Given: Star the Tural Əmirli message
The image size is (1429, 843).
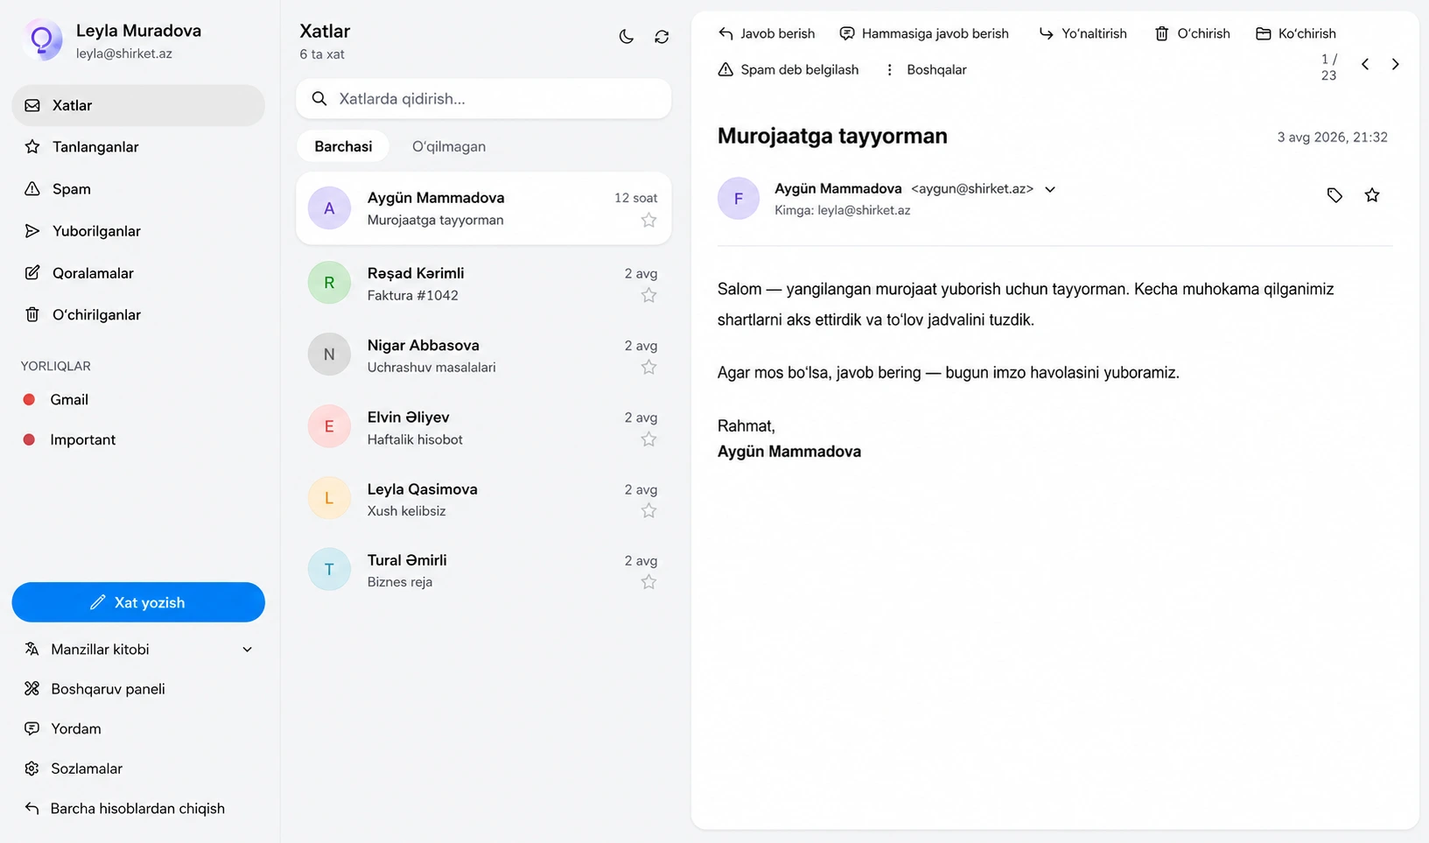Looking at the screenshot, I should pos(648,582).
